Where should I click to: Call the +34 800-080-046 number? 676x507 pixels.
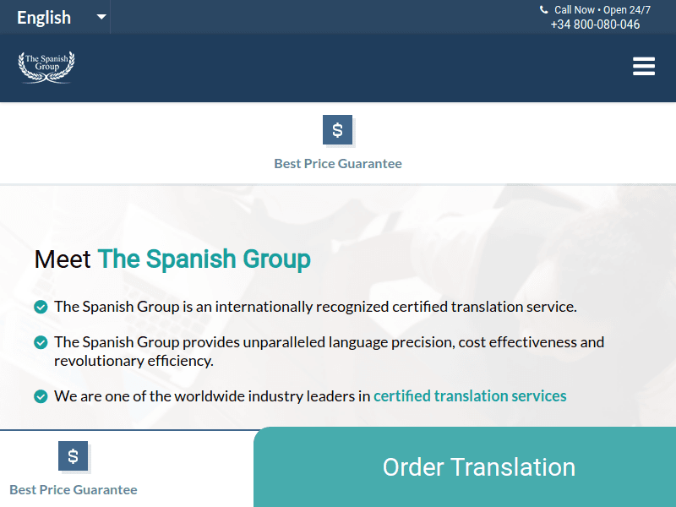(x=595, y=24)
